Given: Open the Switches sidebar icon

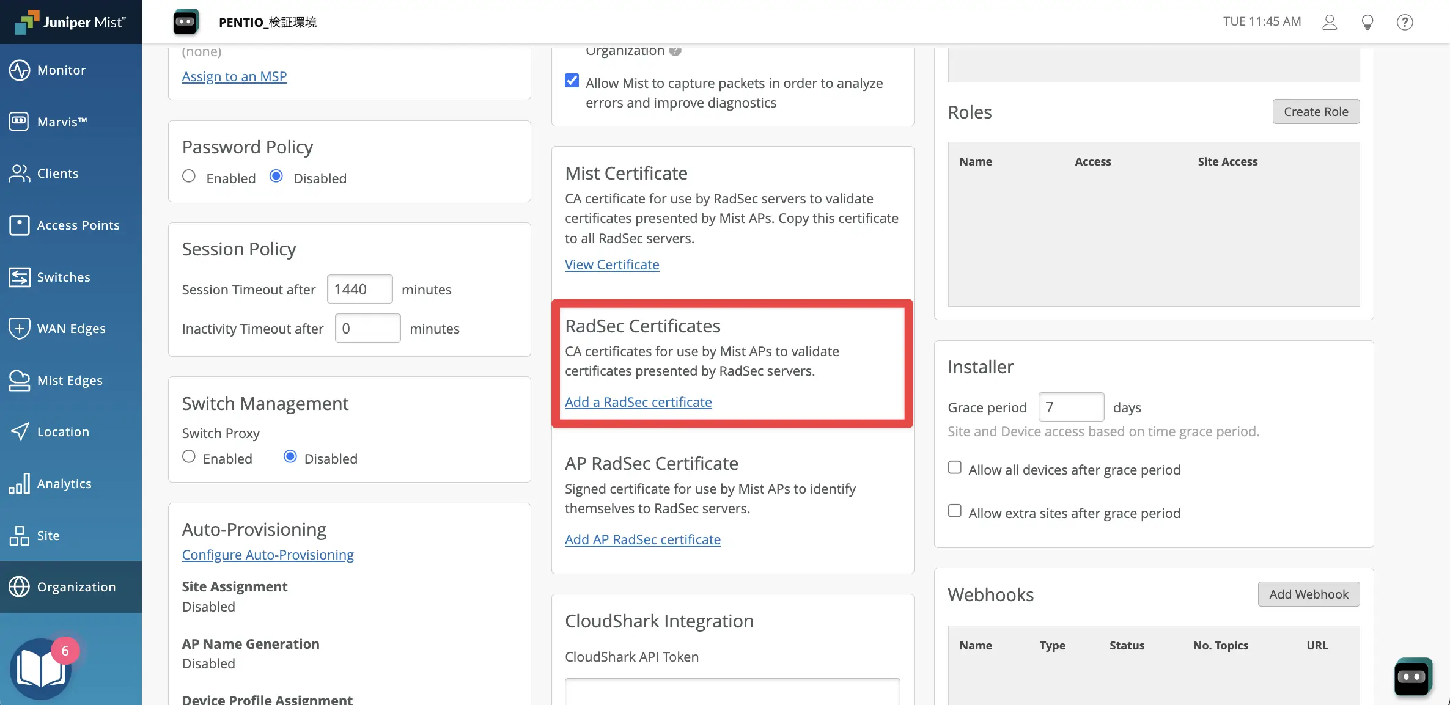Looking at the screenshot, I should (19, 277).
